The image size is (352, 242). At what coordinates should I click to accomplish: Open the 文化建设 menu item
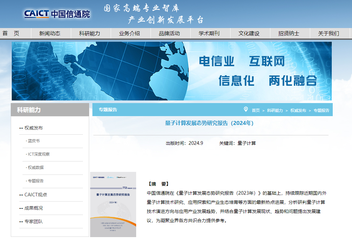pyautogui.click(x=249, y=33)
